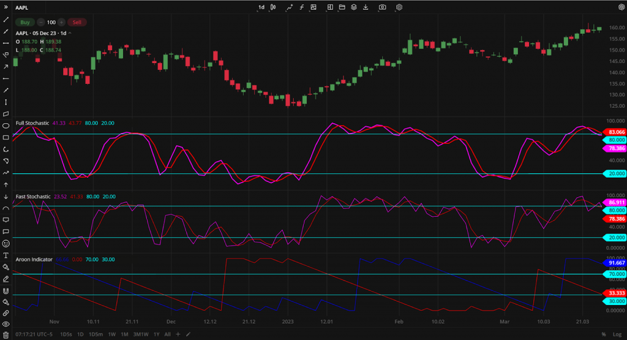Screen dimensions: 627x340
Task: Delete drawings with the trash icon
Action: pos(6,335)
